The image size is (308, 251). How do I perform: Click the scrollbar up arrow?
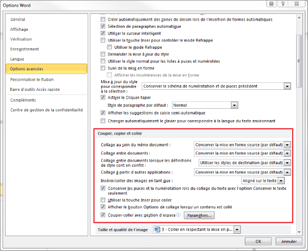click(x=299, y=17)
